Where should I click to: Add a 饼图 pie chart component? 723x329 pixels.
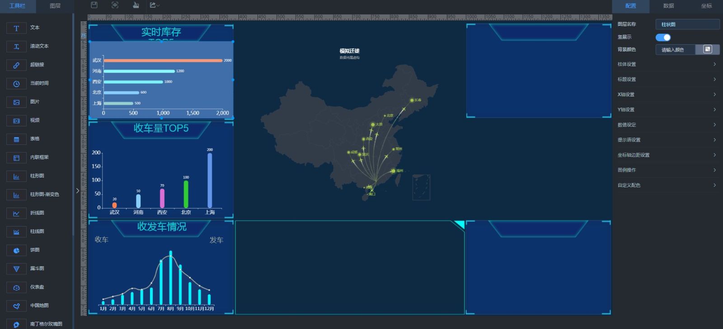16,250
